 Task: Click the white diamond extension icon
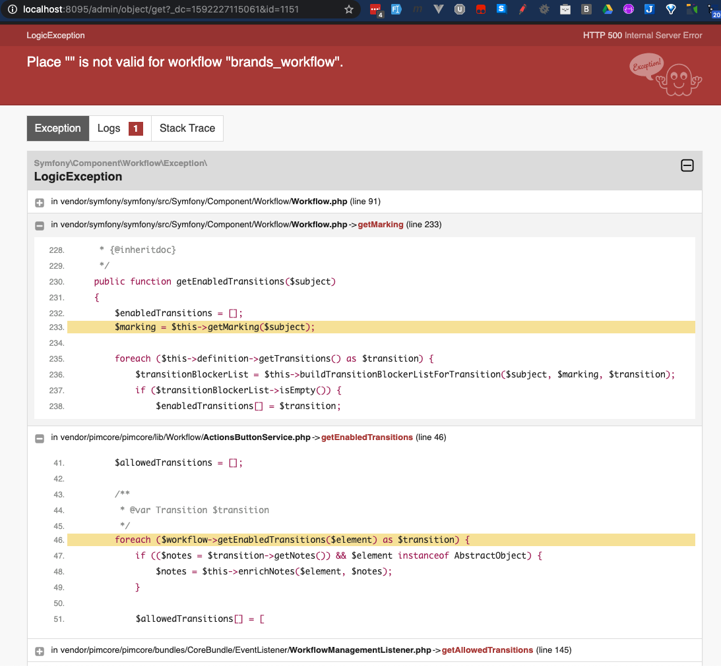[x=671, y=9]
